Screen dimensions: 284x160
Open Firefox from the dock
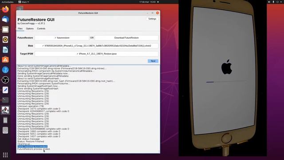pos(5,9)
